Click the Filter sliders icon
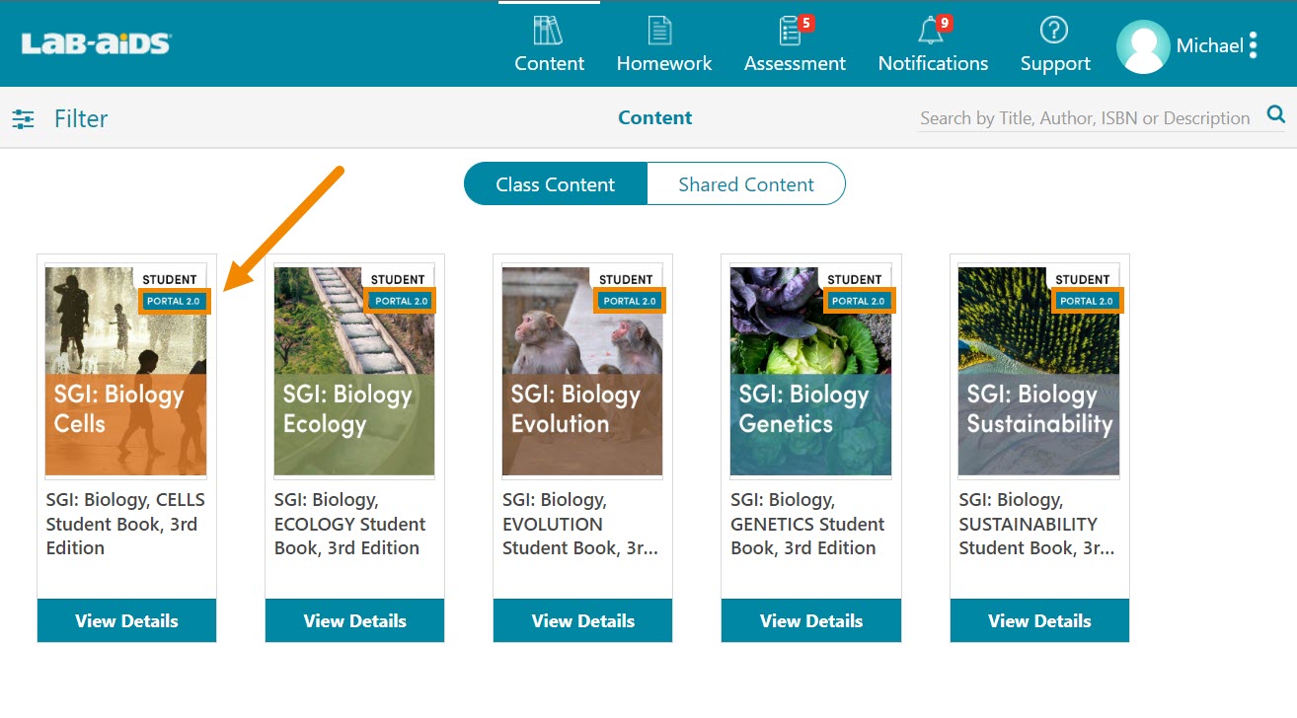1297x718 pixels. 23,119
